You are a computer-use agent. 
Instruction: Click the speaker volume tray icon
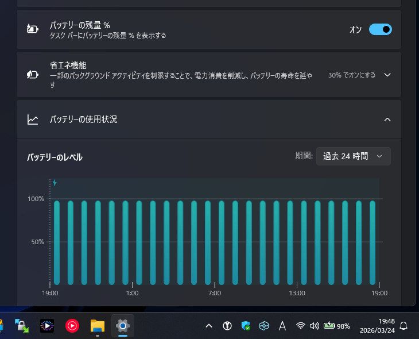(314, 326)
